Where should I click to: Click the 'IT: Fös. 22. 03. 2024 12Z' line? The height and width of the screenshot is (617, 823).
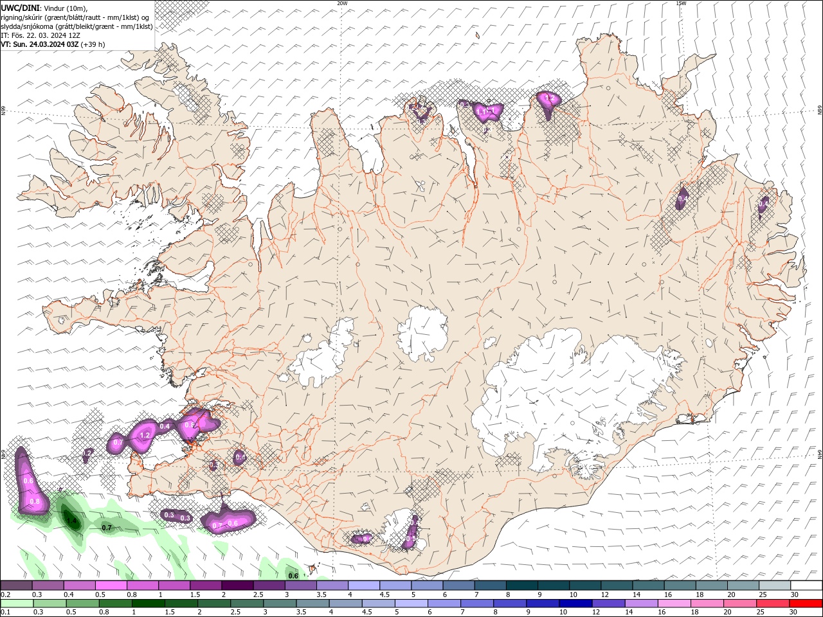pos(41,35)
